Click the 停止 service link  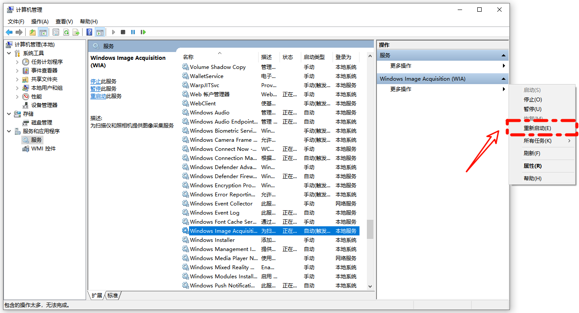[x=96, y=82]
